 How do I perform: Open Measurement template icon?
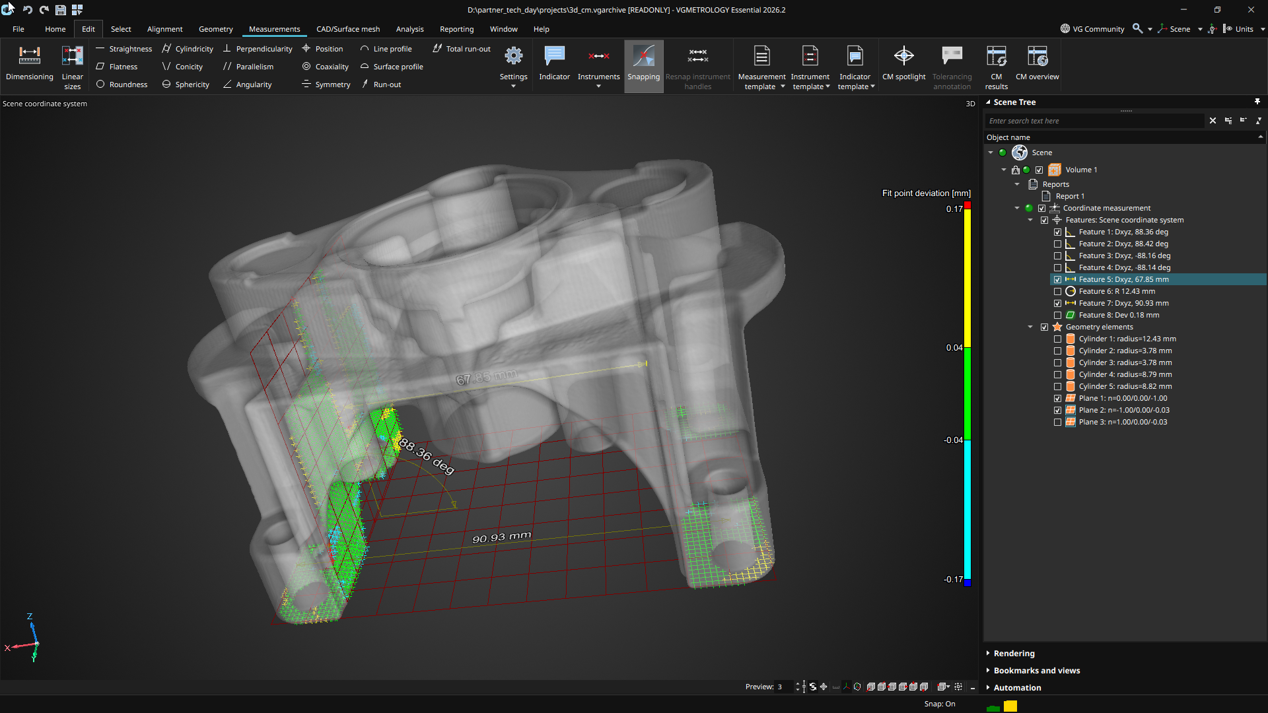(761, 57)
